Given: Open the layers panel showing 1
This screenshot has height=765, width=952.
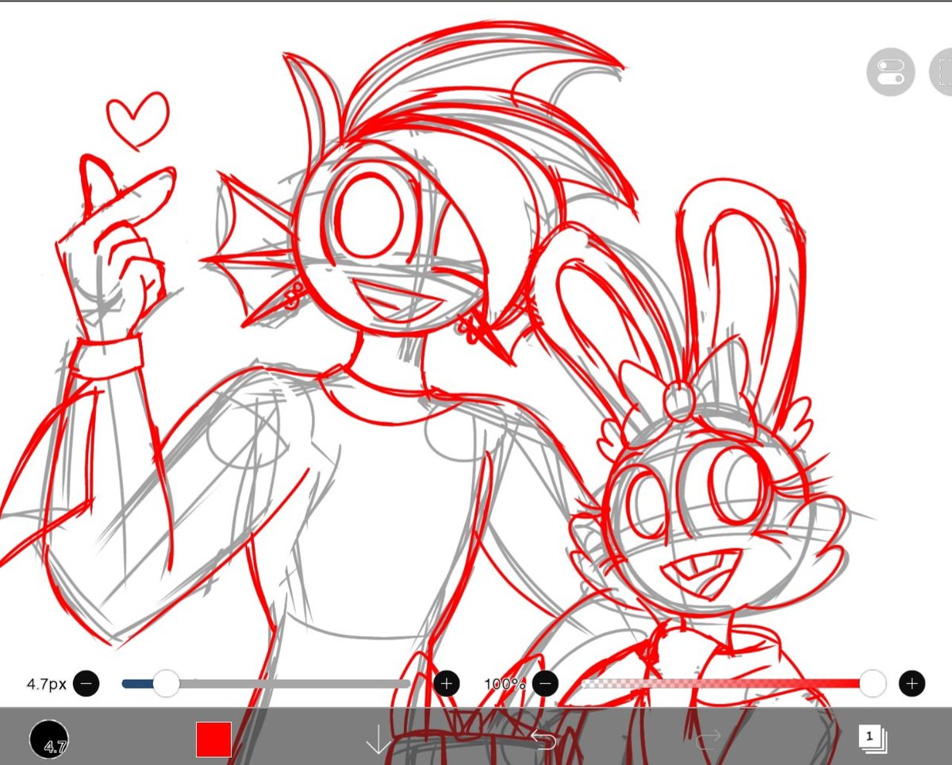Looking at the screenshot, I should (872, 738).
